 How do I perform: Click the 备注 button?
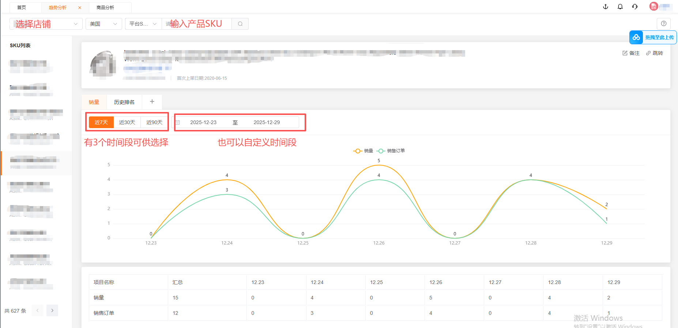click(x=631, y=53)
